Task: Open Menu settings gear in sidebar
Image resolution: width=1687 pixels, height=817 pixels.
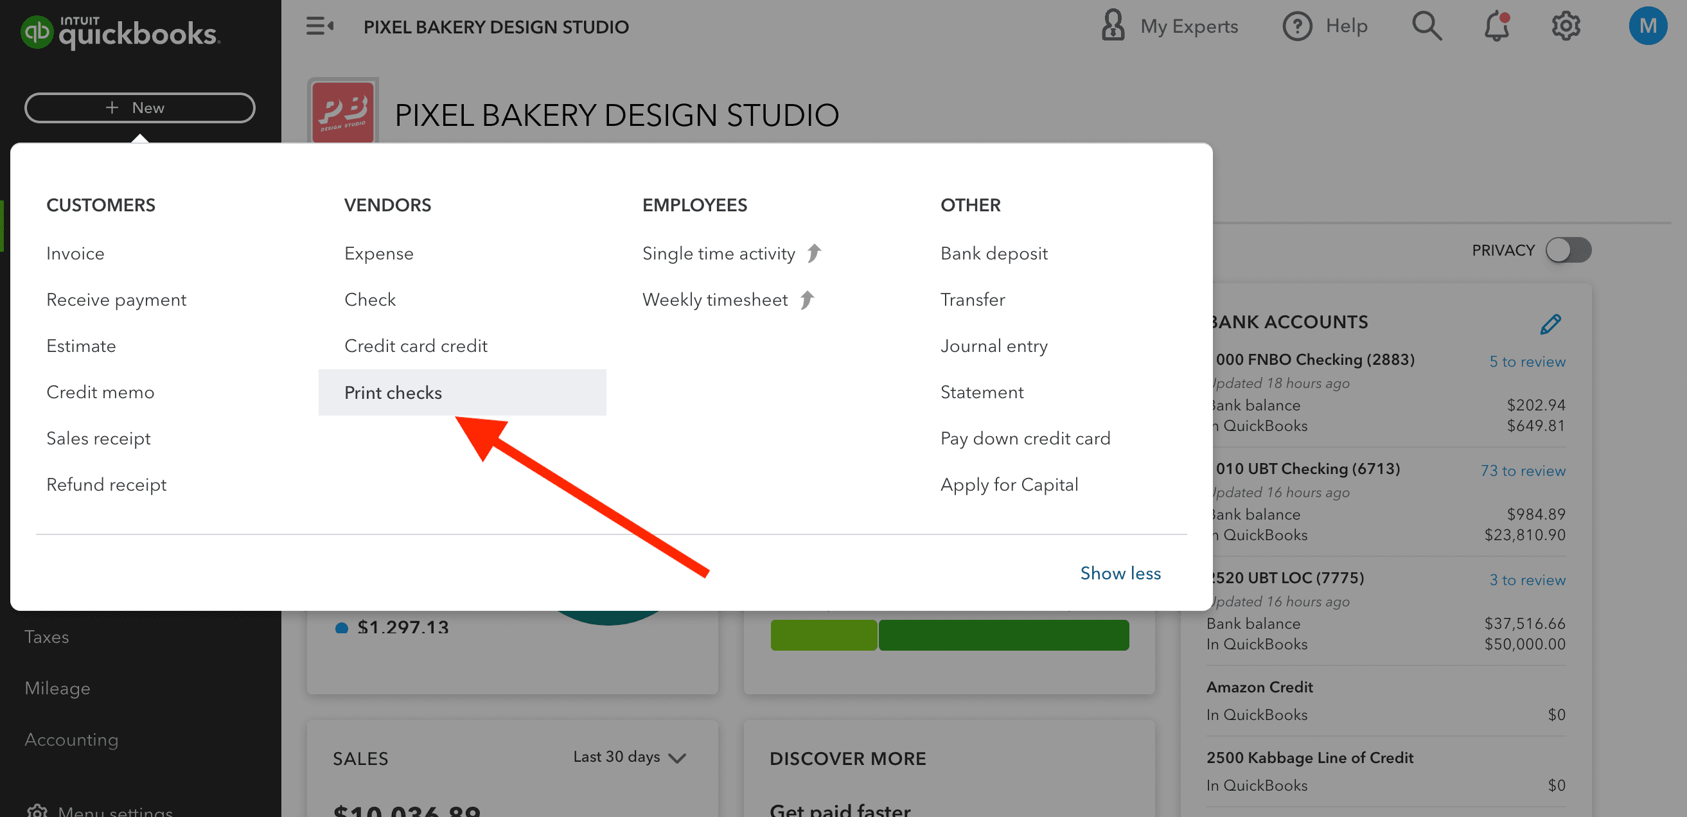Action: tap(37, 811)
